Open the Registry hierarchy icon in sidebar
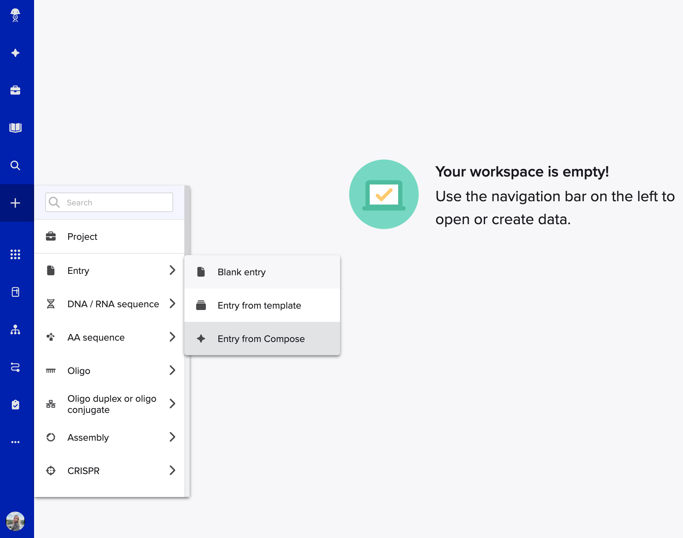This screenshot has height=538, width=683. coord(15,329)
